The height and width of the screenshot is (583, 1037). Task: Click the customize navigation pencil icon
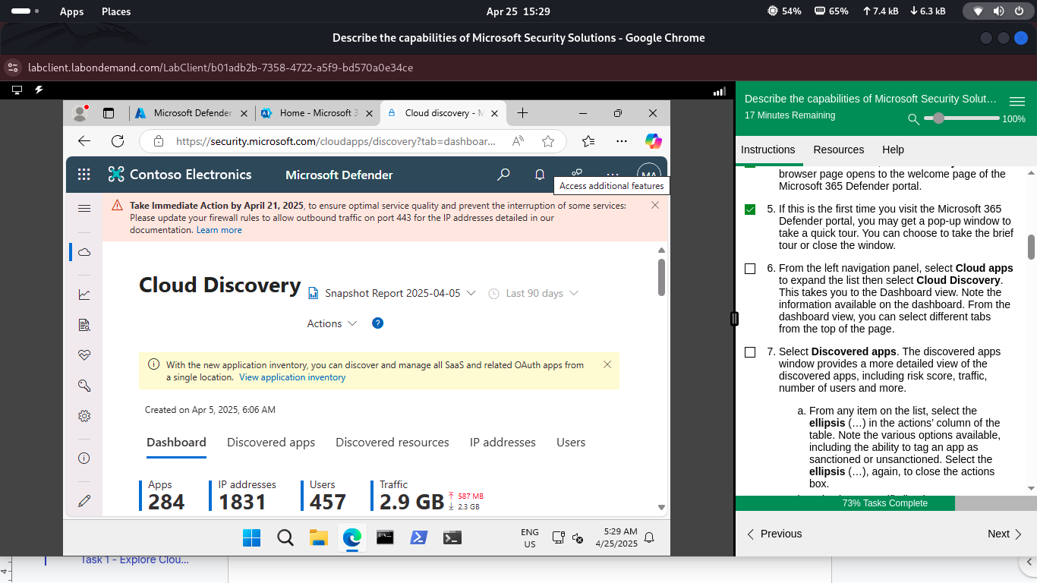(x=84, y=500)
